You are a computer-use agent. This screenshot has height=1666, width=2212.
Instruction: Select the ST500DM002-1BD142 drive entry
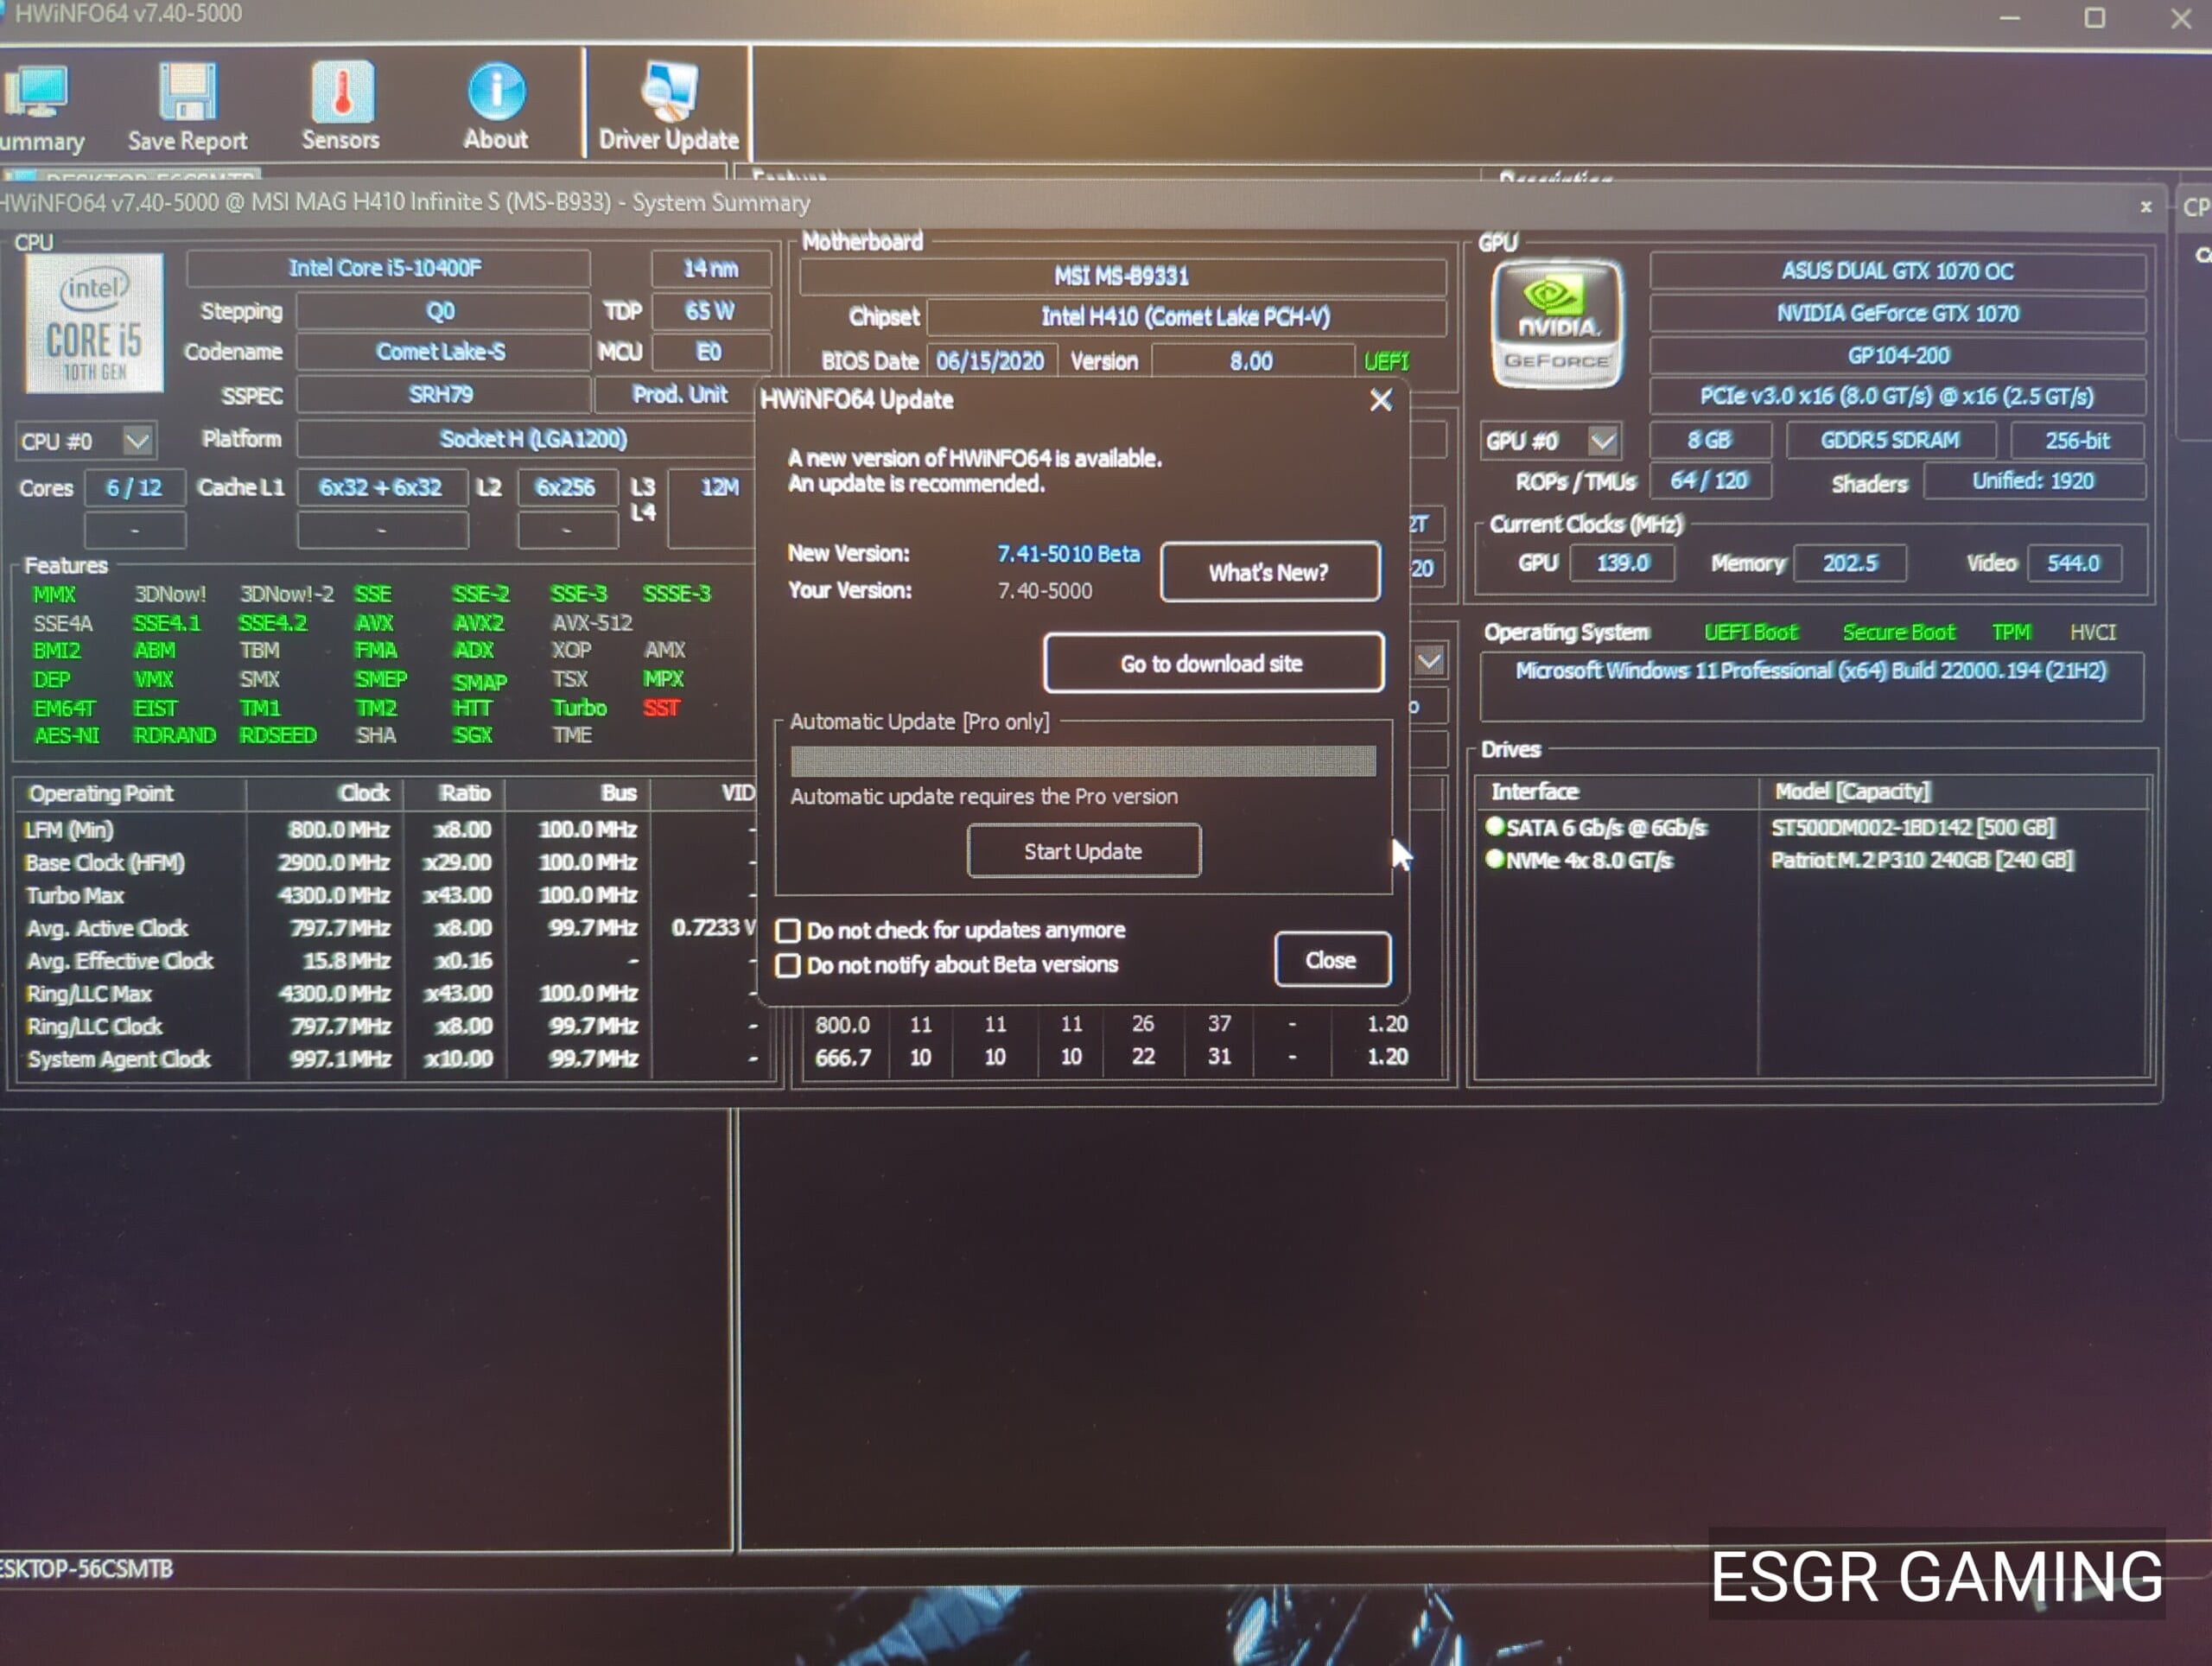(1913, 828)
